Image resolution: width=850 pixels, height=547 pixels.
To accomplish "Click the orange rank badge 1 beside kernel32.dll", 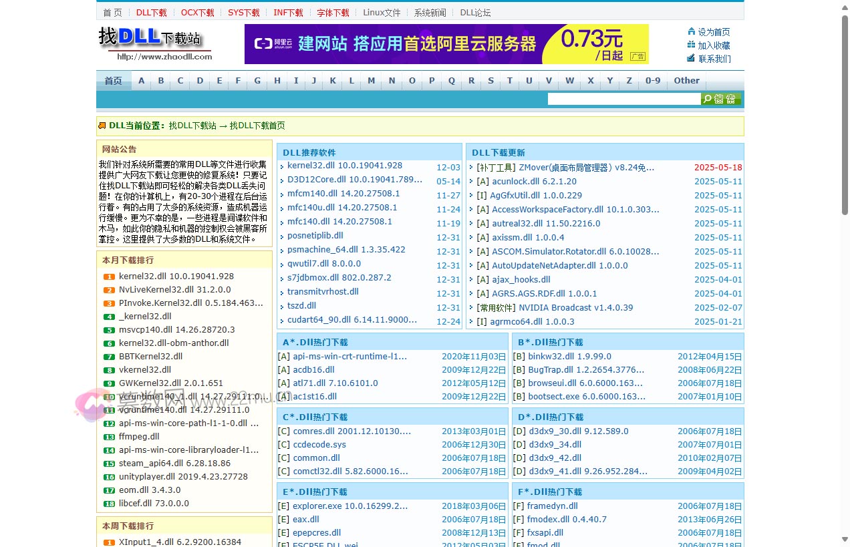I will pos(109,276).
